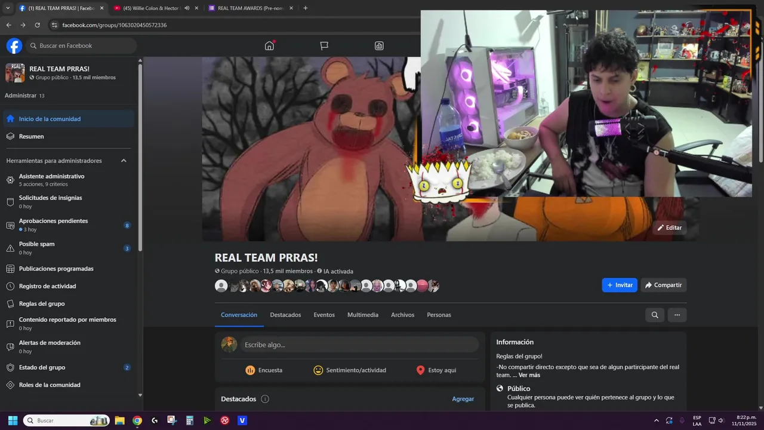This screenshot has height=430, width=764.
Task: Open Google Chrome from the taskbar
Action: pyautogui.click(x=137, y=420)
